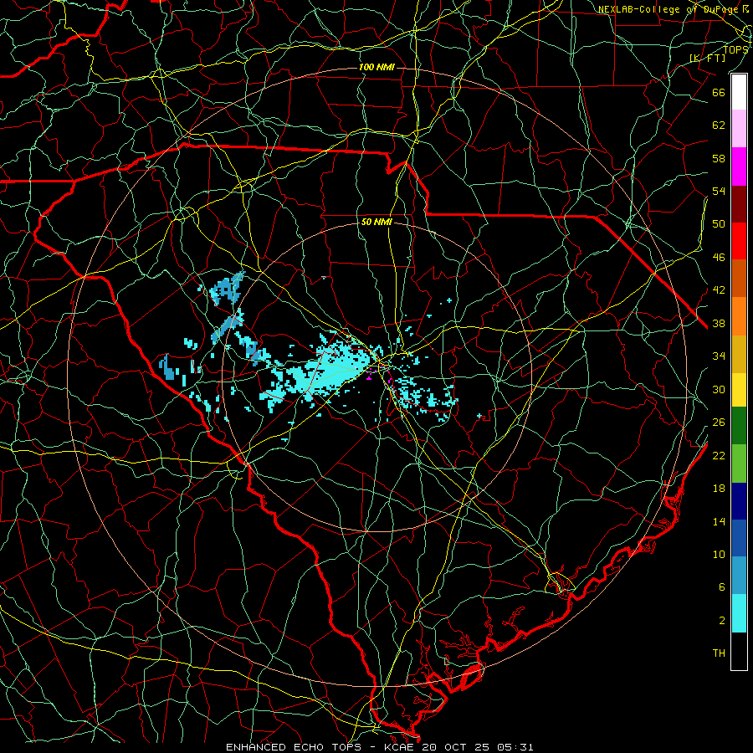The height and width of the screenshot is (753, 753).
Task: Click the 18 legend value
Action: click(719, 489)
